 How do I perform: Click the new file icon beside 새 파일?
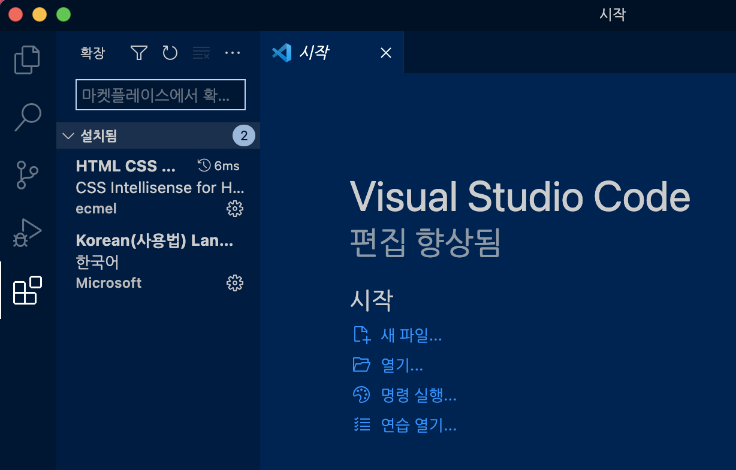pyautogui.click(x=362, y=335)
